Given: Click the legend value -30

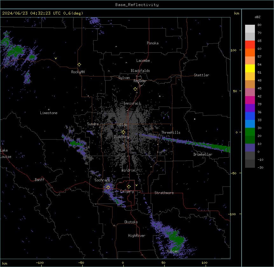Looking at the screenshot, I should [260, 167].
